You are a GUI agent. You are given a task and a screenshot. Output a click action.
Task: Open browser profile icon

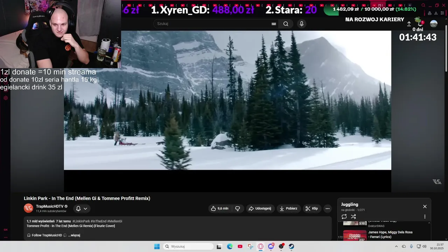pos(429,13)
